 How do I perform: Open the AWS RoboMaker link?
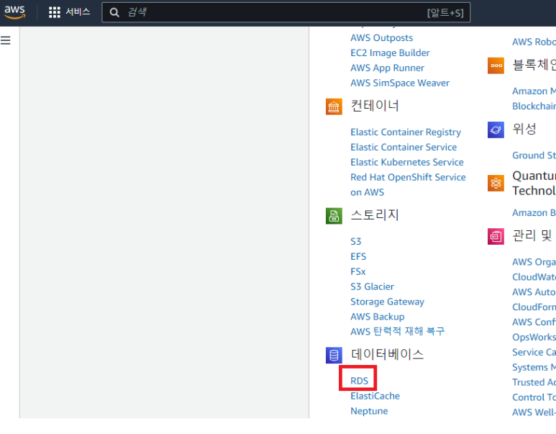534,42
